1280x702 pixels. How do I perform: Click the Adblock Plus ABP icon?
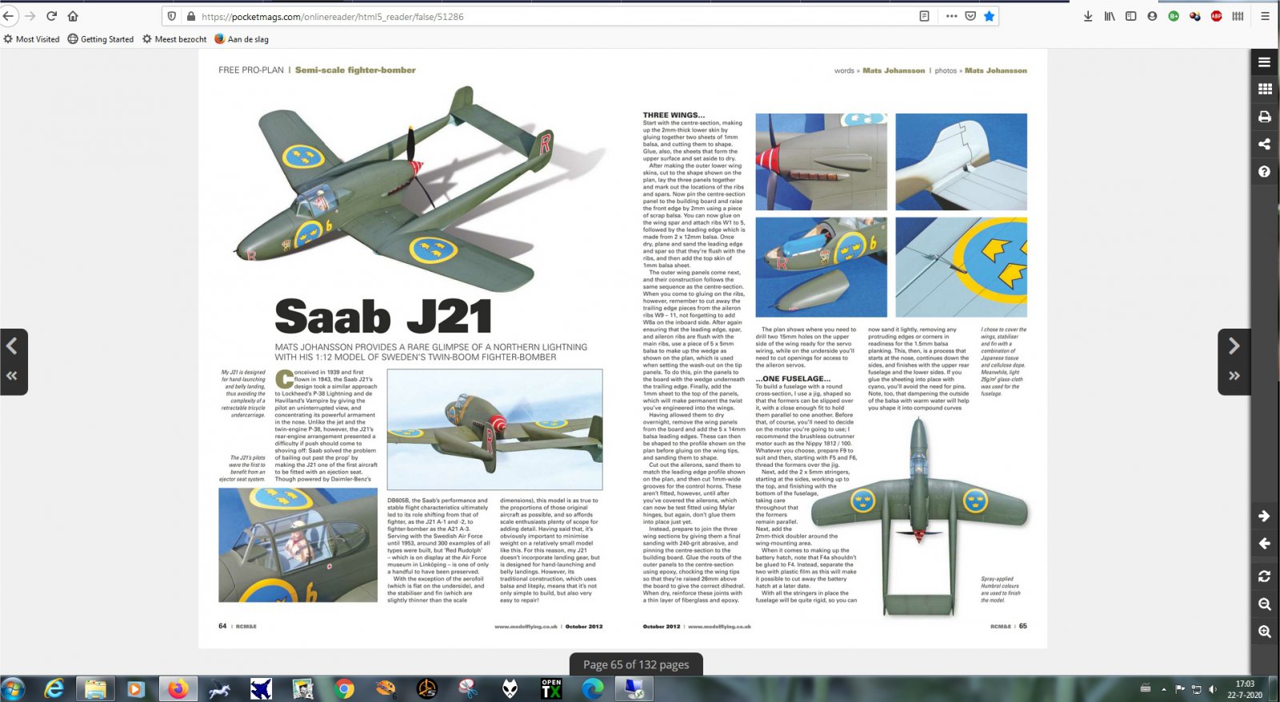(x=1216, y=16)
